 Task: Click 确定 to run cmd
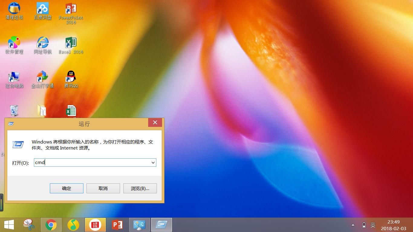pyautogui.click(x=67, y=188)
